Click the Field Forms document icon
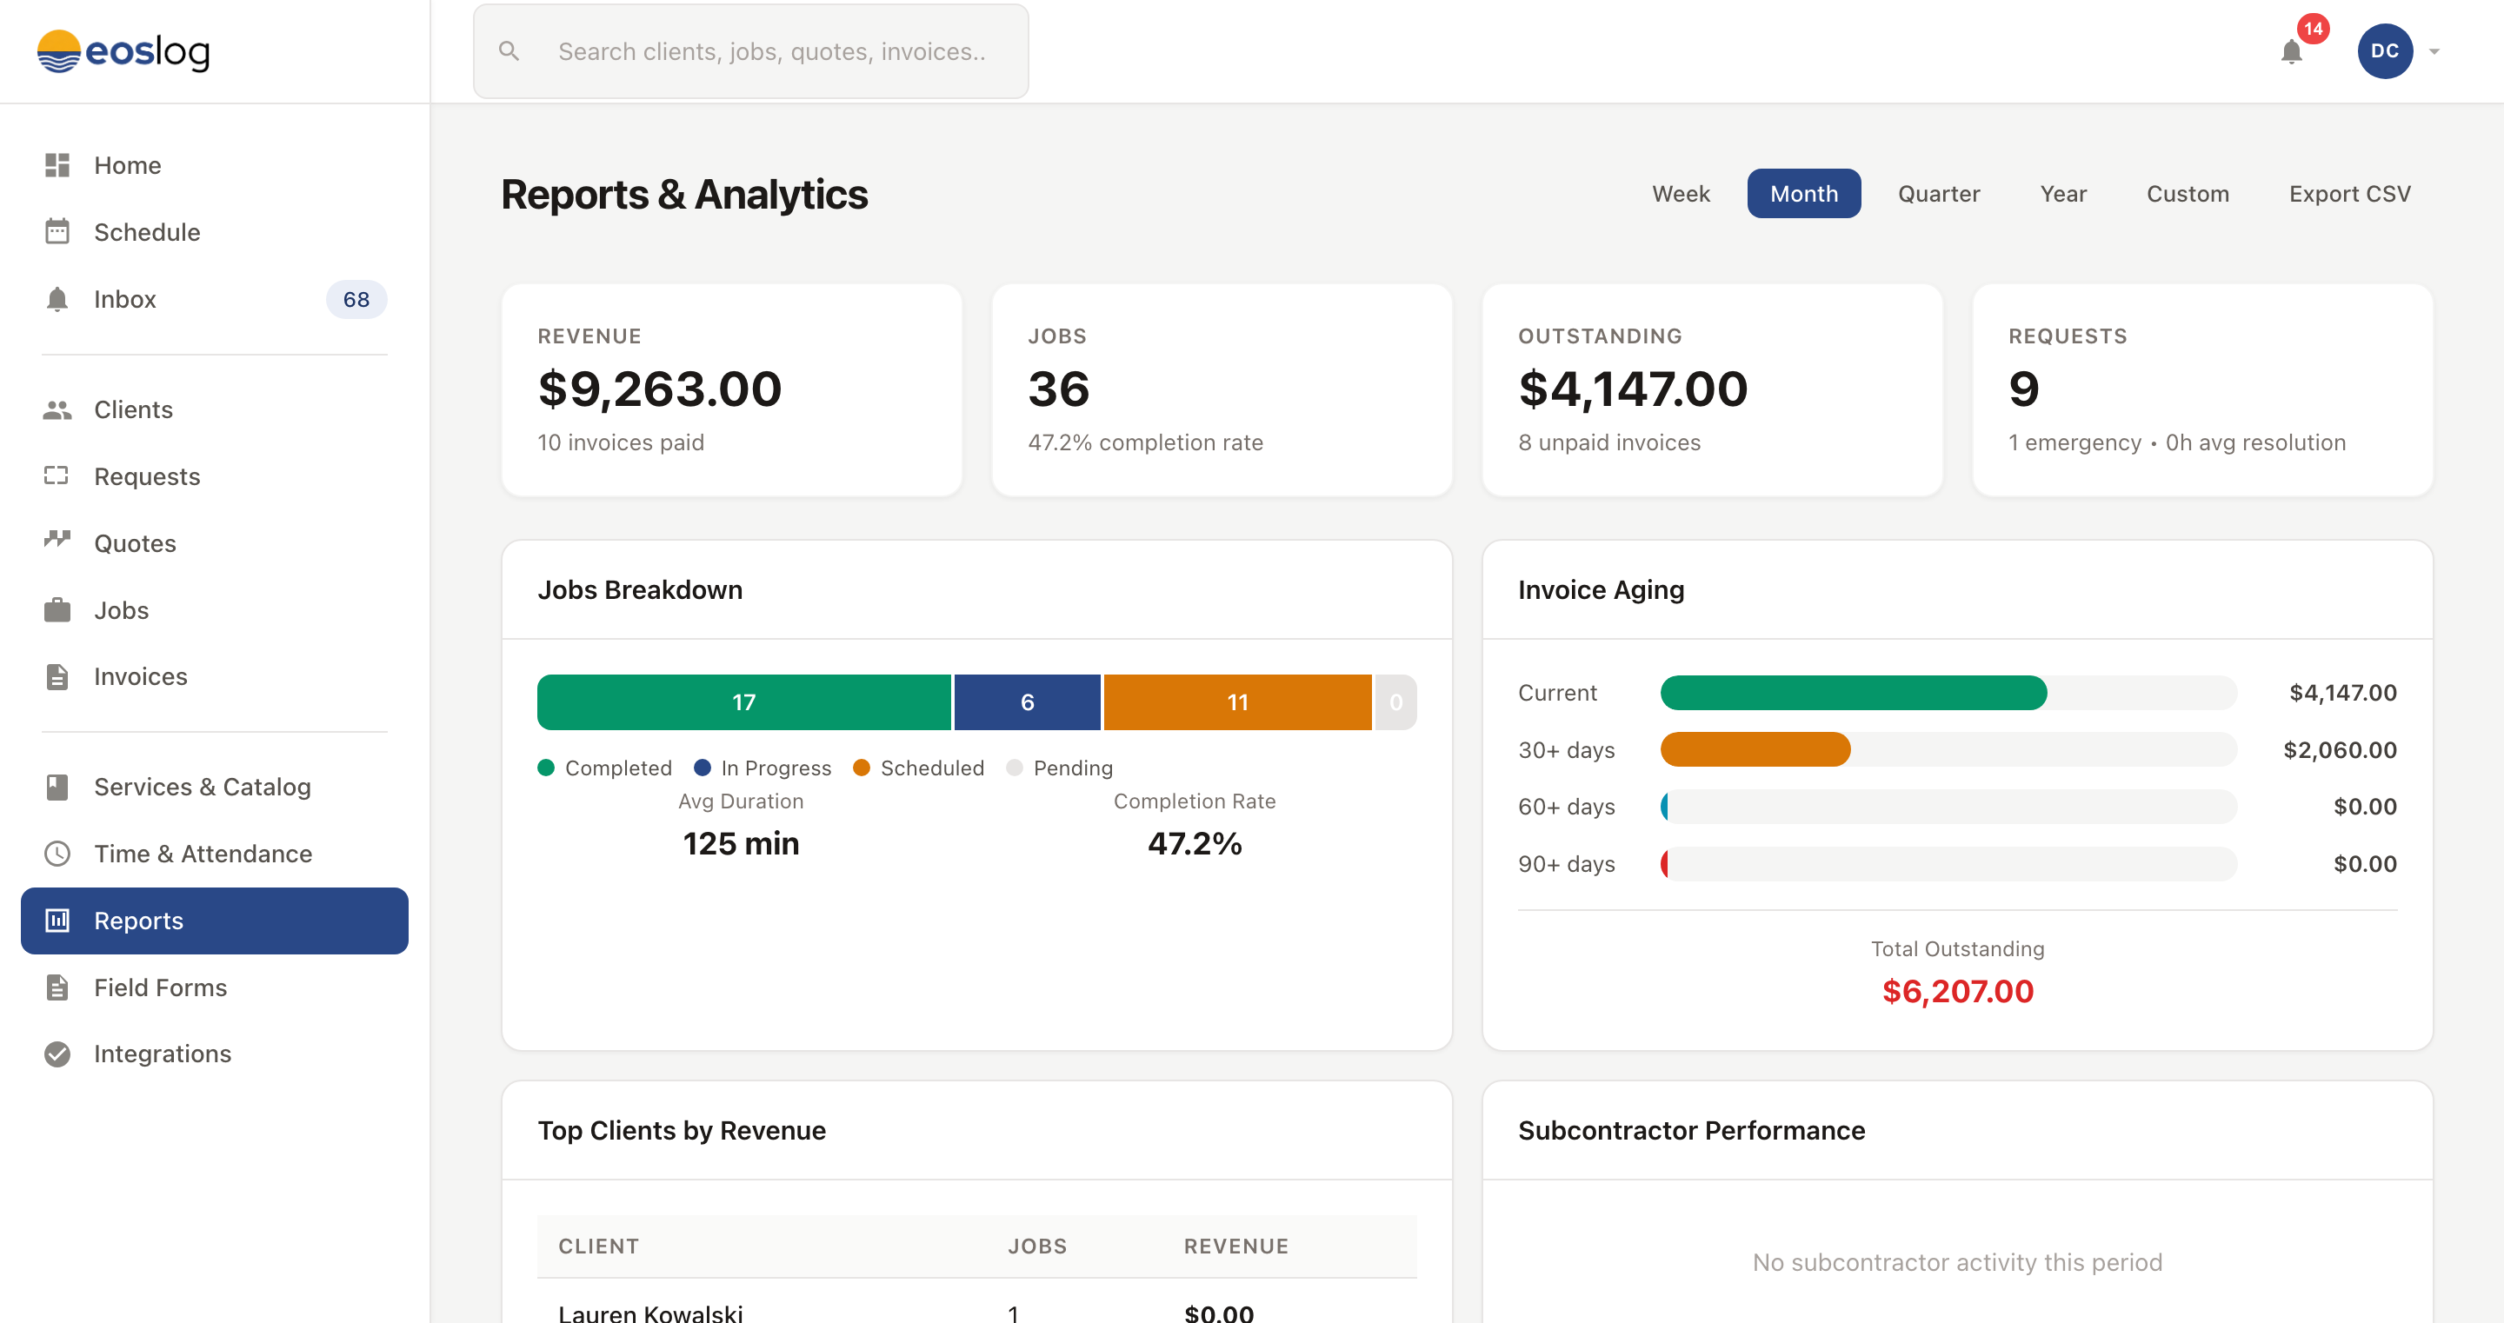This screenshot has width=2504, height=1323. [57, 987]
